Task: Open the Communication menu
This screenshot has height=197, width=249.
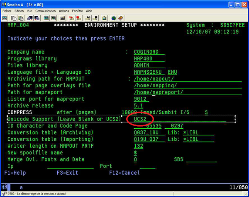Action: coord(45,11)
